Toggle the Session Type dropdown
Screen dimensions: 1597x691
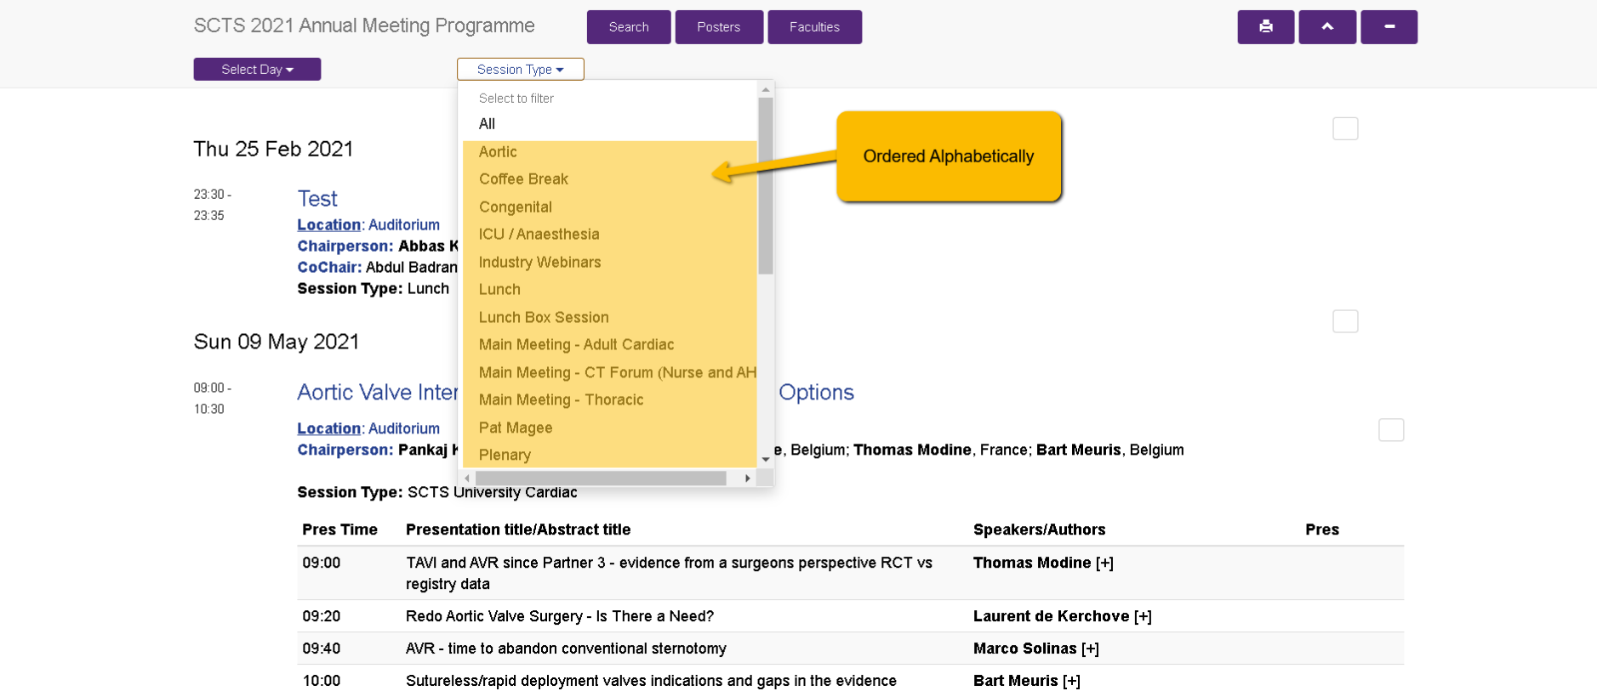point(520,69)
